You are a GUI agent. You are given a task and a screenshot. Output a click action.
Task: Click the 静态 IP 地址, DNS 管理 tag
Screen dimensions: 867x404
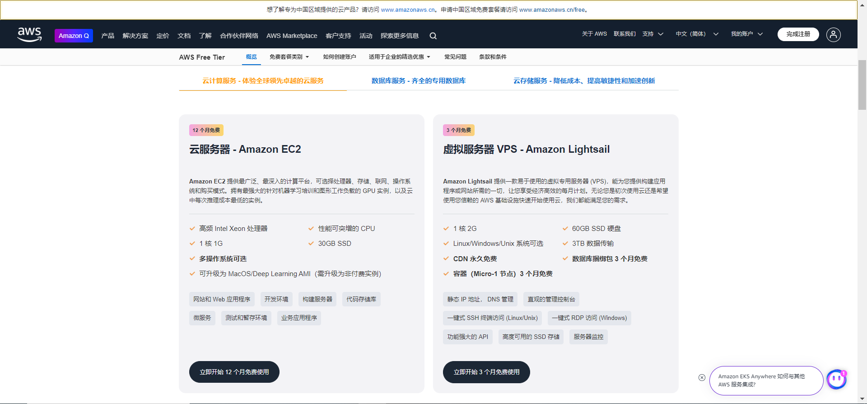pyautogui.click(x=480, y=299)
